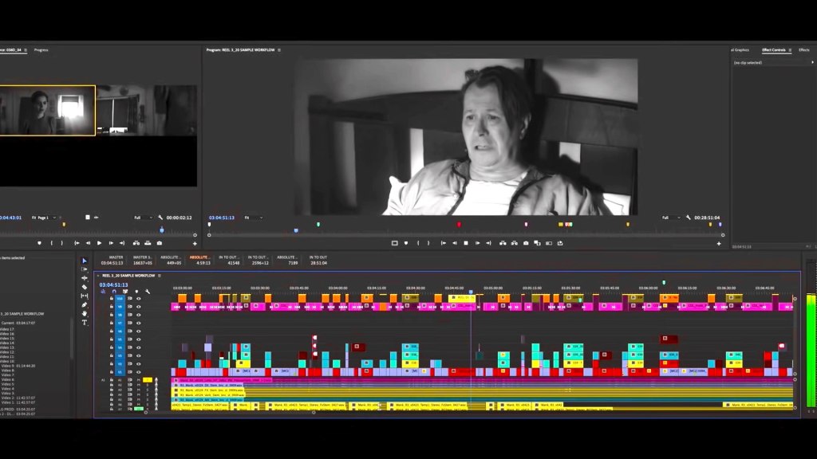Click timeline timecode 03:04:51:13 field
817x459 pixels.
pyautogui.click(x=113, y=284)
